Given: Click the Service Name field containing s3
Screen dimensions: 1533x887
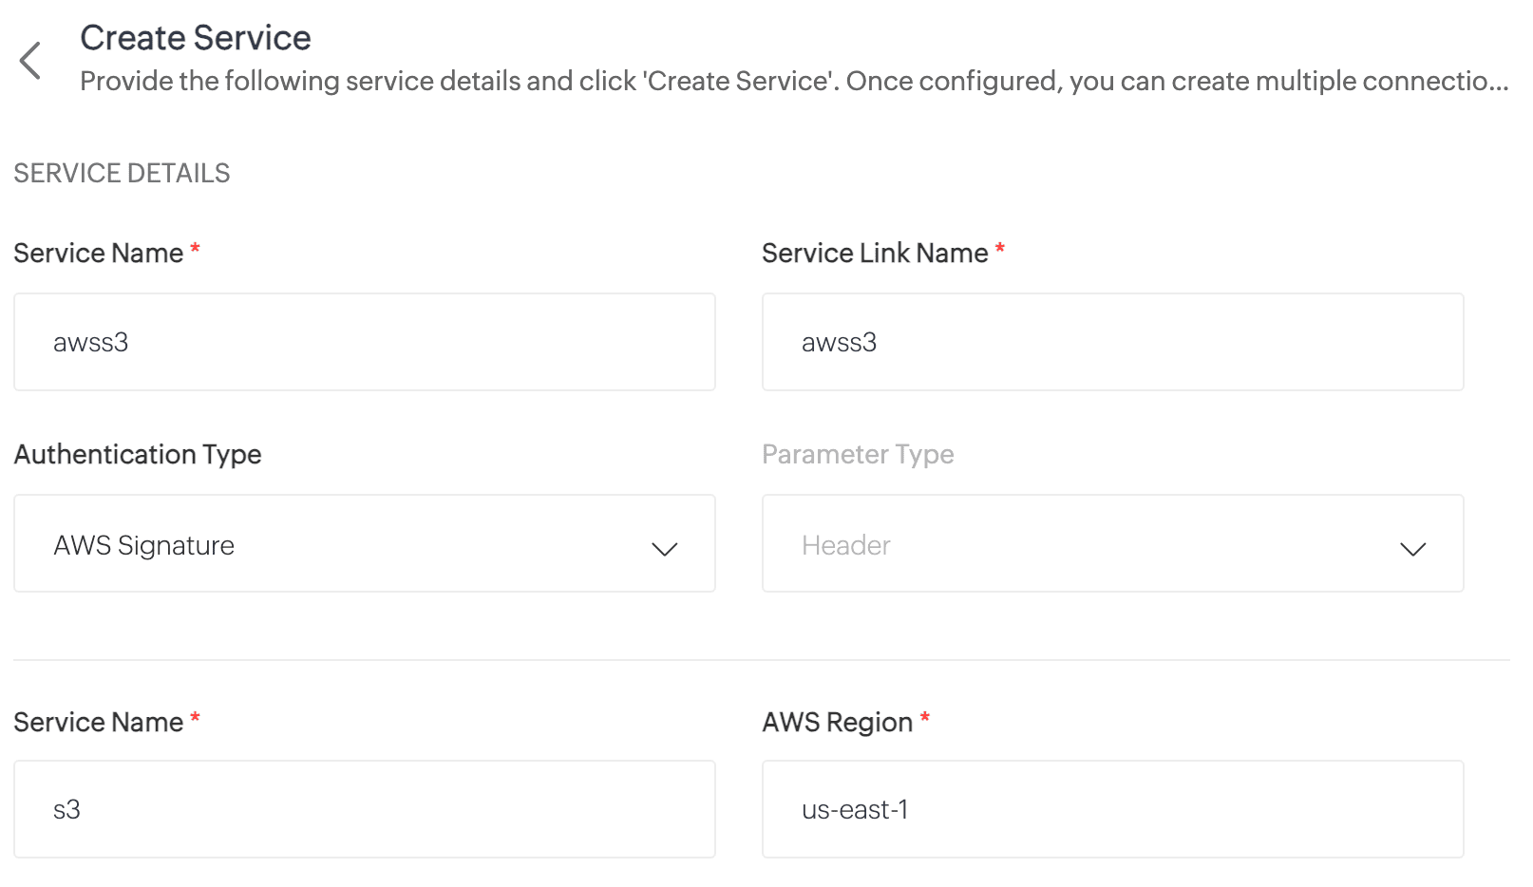Looking at the screenshot, I should tap(364, 809).
